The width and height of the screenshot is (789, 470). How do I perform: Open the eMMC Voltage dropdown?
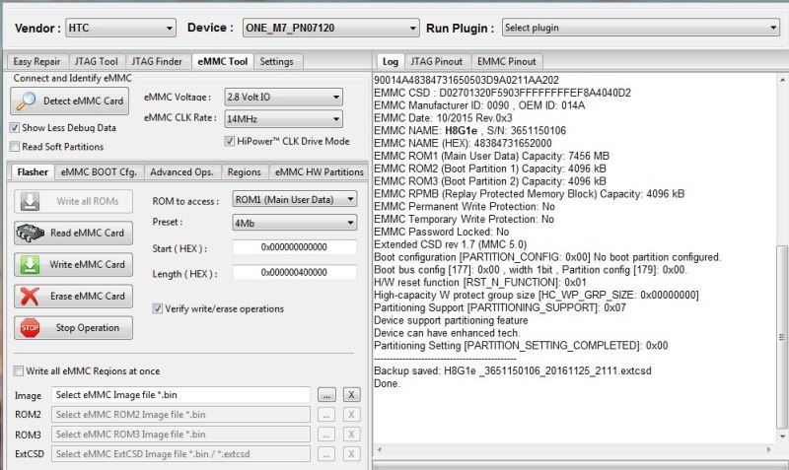coord(284,97)
